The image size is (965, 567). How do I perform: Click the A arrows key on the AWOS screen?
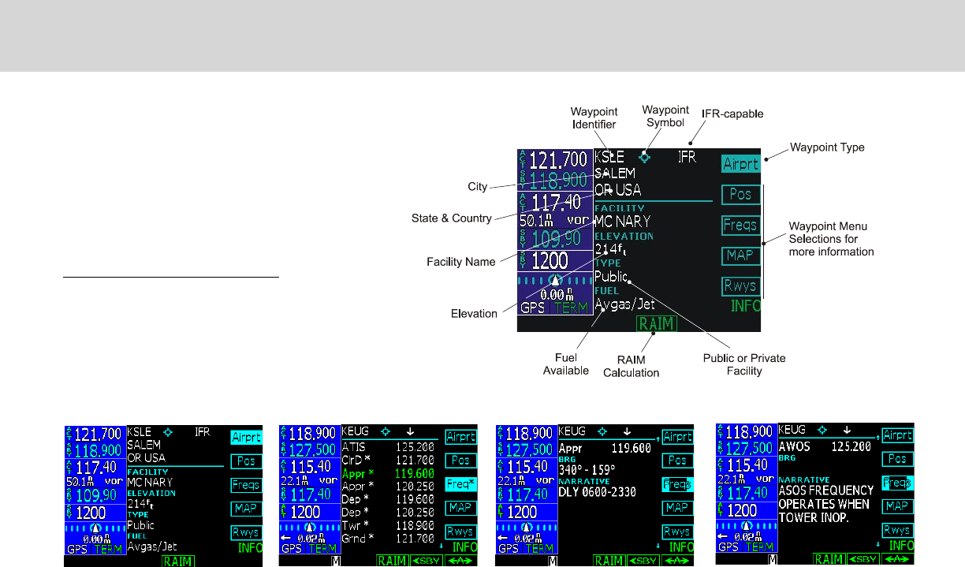897,560
